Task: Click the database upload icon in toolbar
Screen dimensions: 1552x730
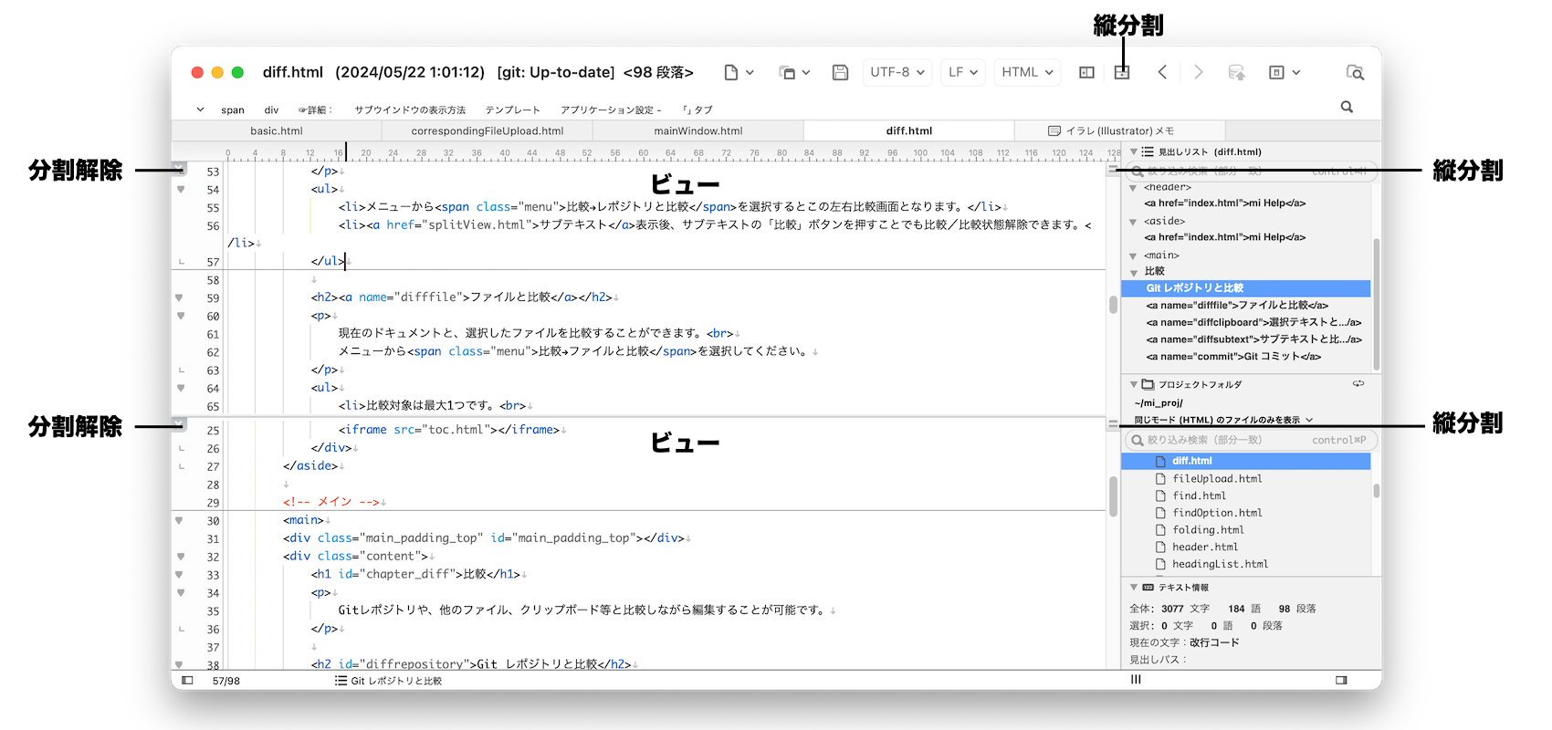Action: pyautogui.click(x=1236, y=72)
